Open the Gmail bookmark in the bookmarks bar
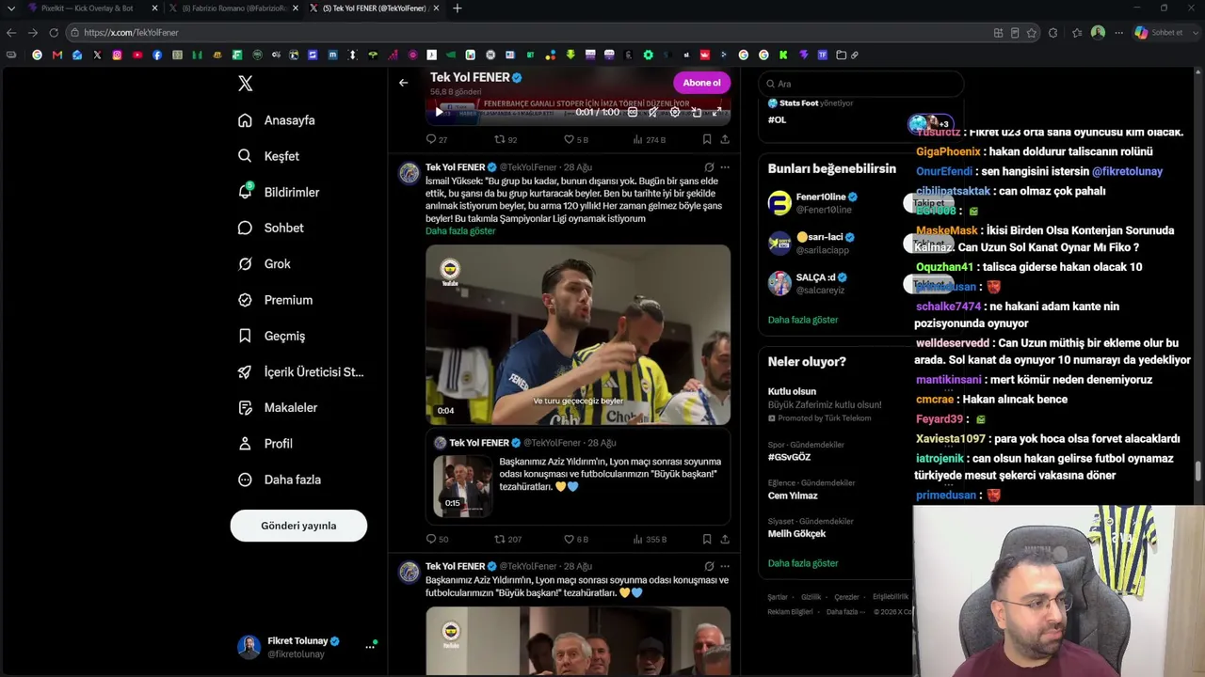This screenshot has width=1205, height=677. click(x=57, y=55)
